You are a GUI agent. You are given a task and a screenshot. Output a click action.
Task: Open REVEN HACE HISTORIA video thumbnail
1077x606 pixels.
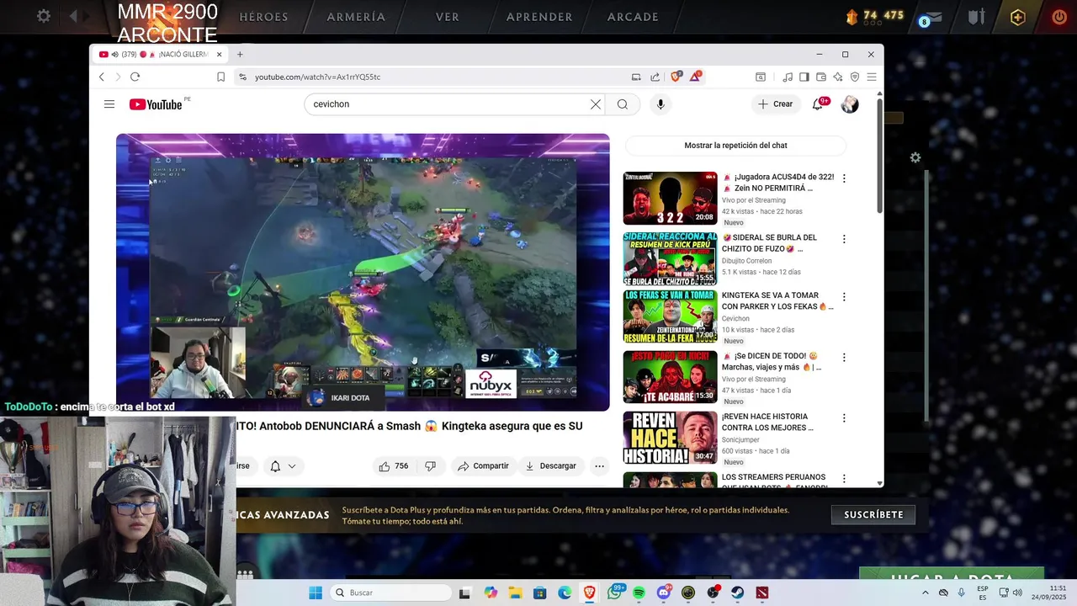(x=670, y=438)
